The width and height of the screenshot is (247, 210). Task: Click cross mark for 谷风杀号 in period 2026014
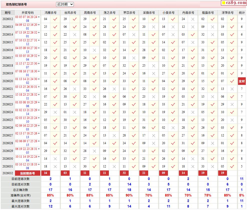[x=75, y=35]
